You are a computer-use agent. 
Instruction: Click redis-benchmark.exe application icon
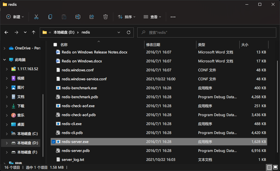pyautogui.click(x=58, y=88)
